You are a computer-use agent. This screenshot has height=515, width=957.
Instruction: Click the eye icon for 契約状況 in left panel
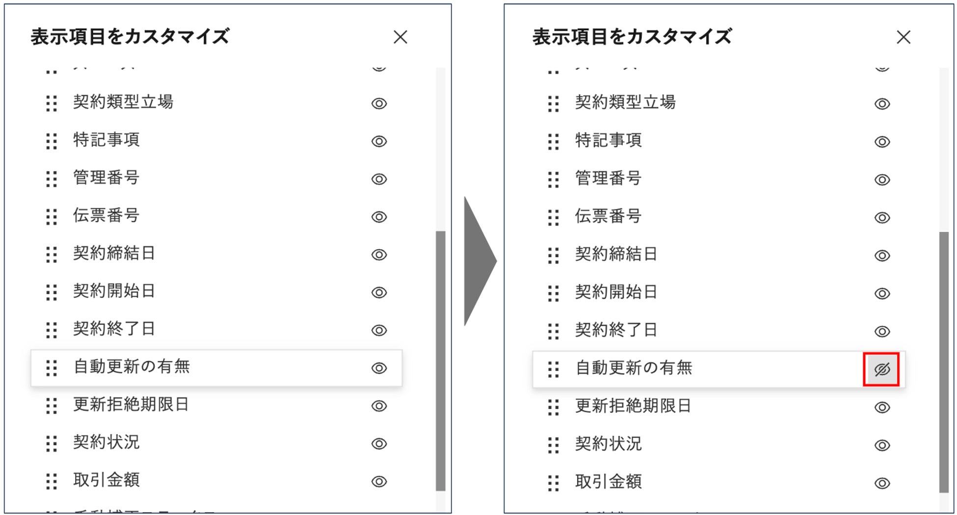[379, 444]
